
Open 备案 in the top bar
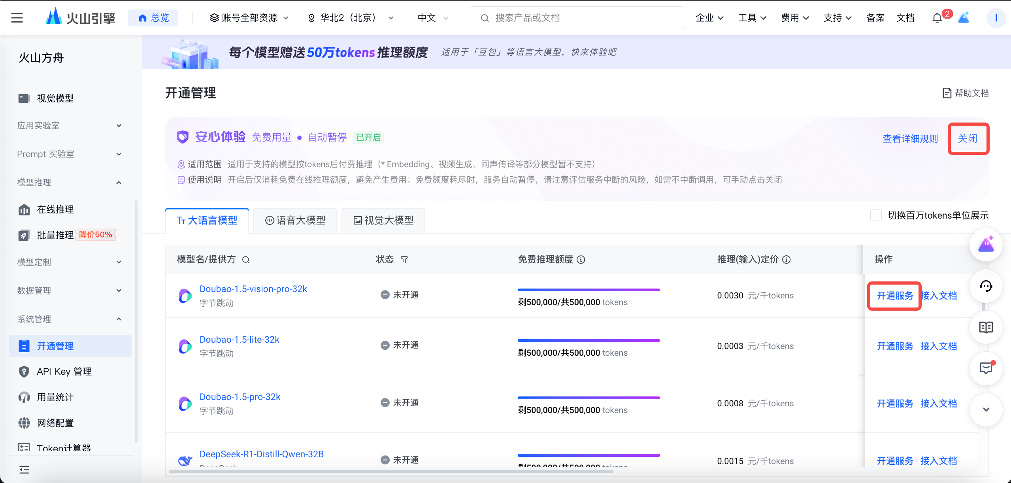pyautogui.click(x=875, y=18)
